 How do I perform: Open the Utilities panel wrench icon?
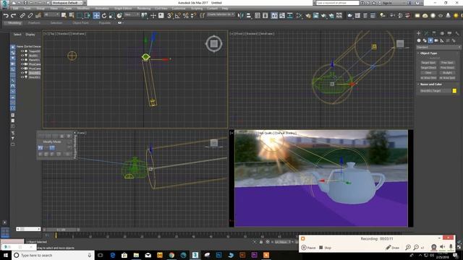tap(457, 33)
